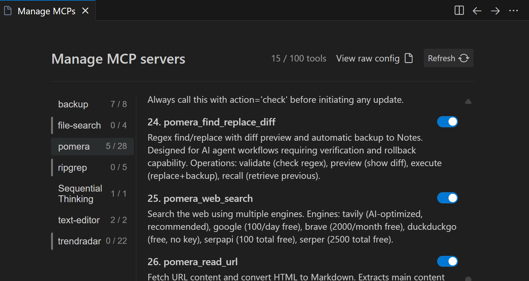This screenshot has width=529, height=281.
Task: Switch to the Manage MCPs tab
Action: point(47,10)
